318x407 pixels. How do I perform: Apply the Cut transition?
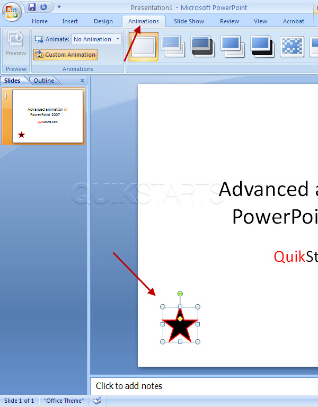tap(233, 47)
